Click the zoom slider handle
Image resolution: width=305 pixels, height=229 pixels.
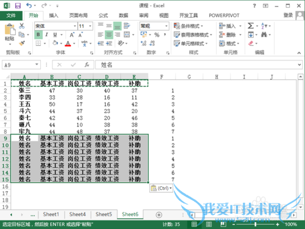tap(255, 224)
